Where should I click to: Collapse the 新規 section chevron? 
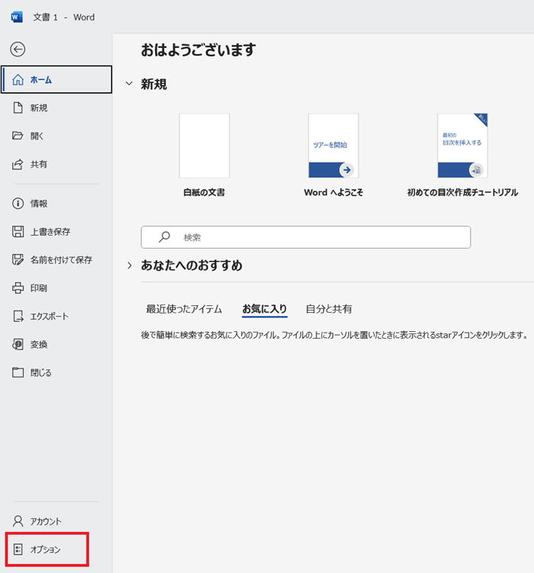[x=129, y=84]
